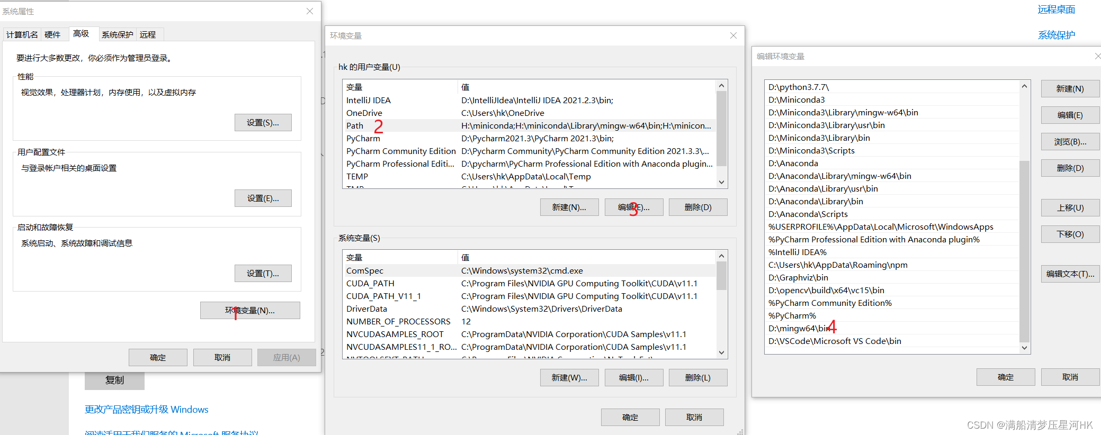This screenshot has width=1101, height=435.
Task: Click 浏览(B)... button
Action: (1070, 141)
